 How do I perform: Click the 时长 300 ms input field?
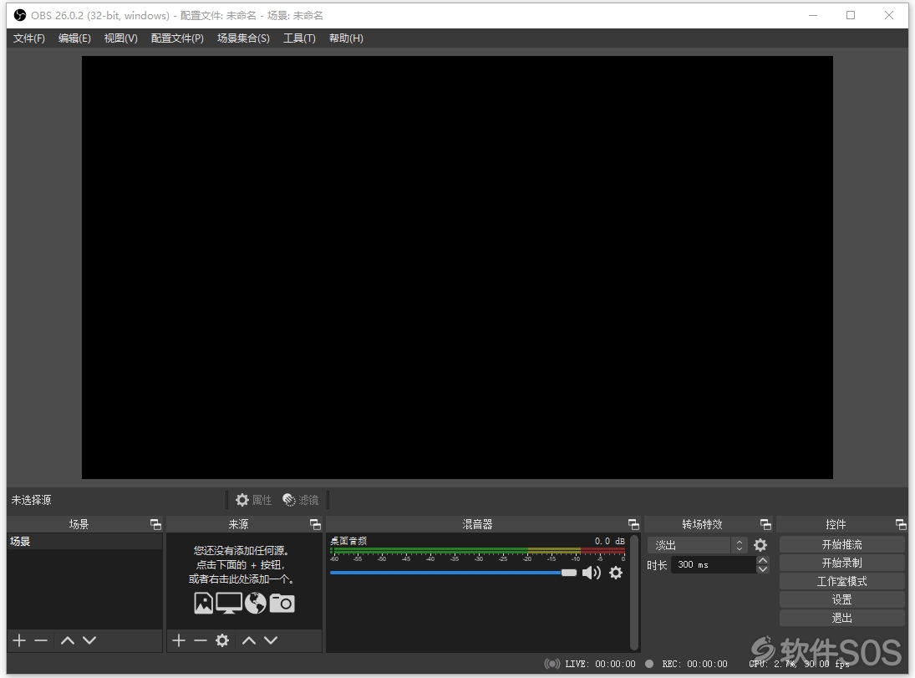714,564
